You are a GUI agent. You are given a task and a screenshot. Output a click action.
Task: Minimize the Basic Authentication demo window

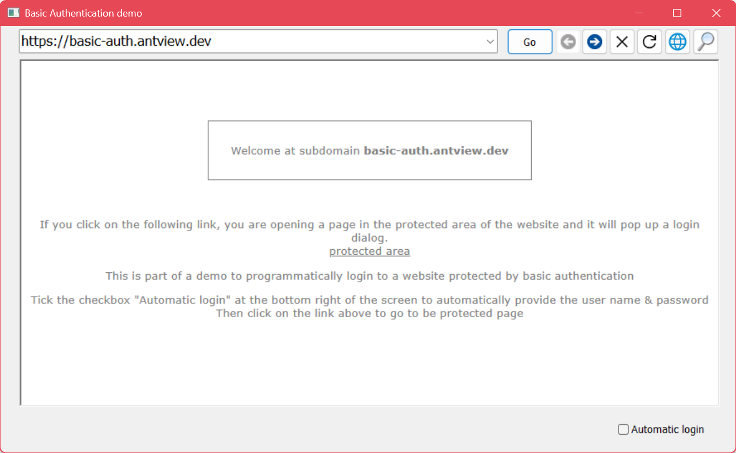point(639,13)
